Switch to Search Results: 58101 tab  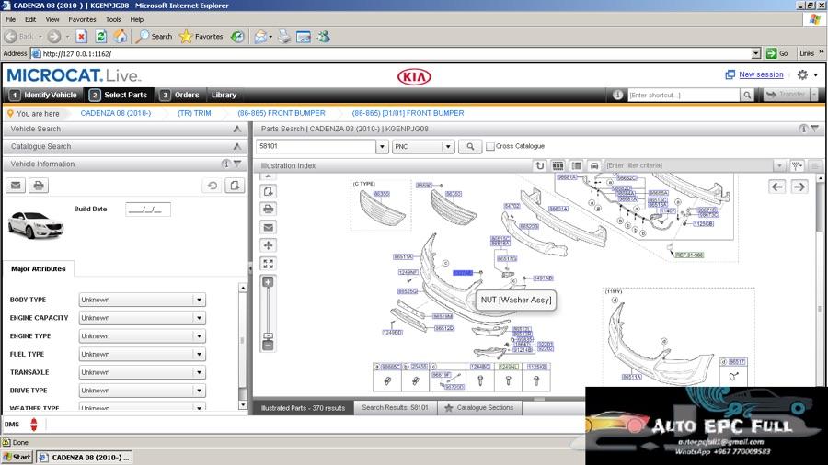pyautogui.click(x=395, y=407)
